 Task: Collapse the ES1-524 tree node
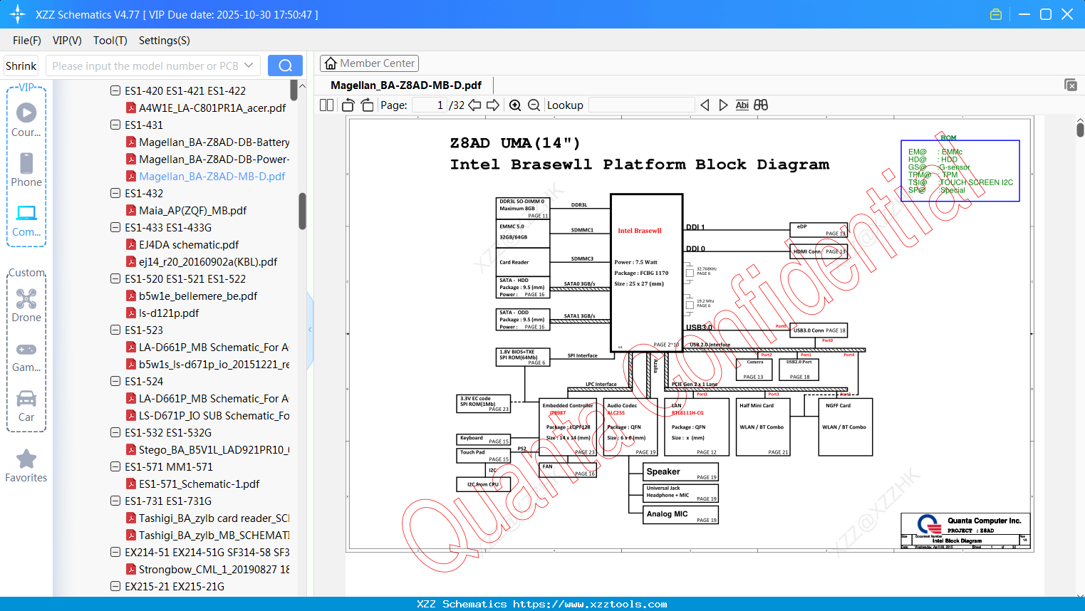(115, 381)
